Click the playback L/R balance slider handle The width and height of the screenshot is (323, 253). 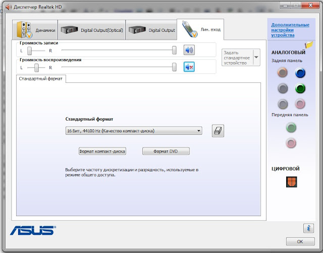point(36,68)
